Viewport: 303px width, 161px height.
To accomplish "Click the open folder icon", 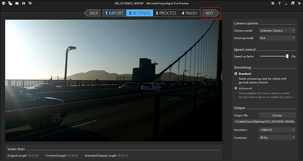I will click(x=17, y=3).
